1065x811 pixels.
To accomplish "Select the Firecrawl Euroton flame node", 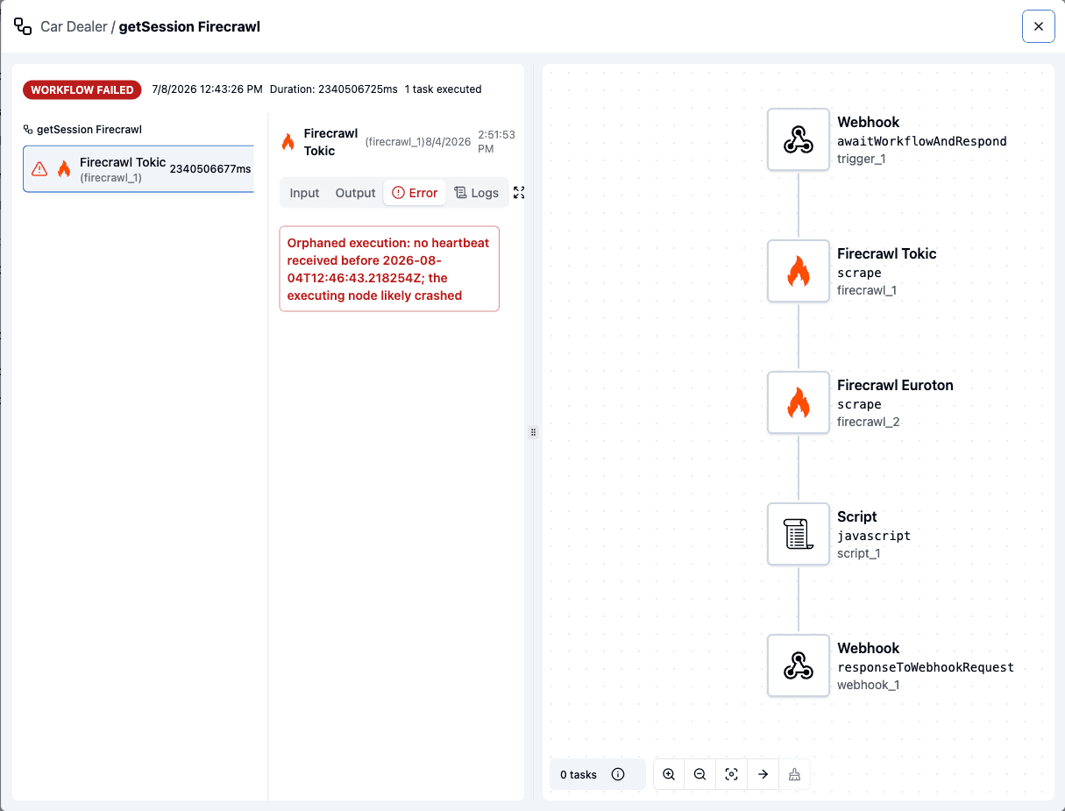I will 798,402.
